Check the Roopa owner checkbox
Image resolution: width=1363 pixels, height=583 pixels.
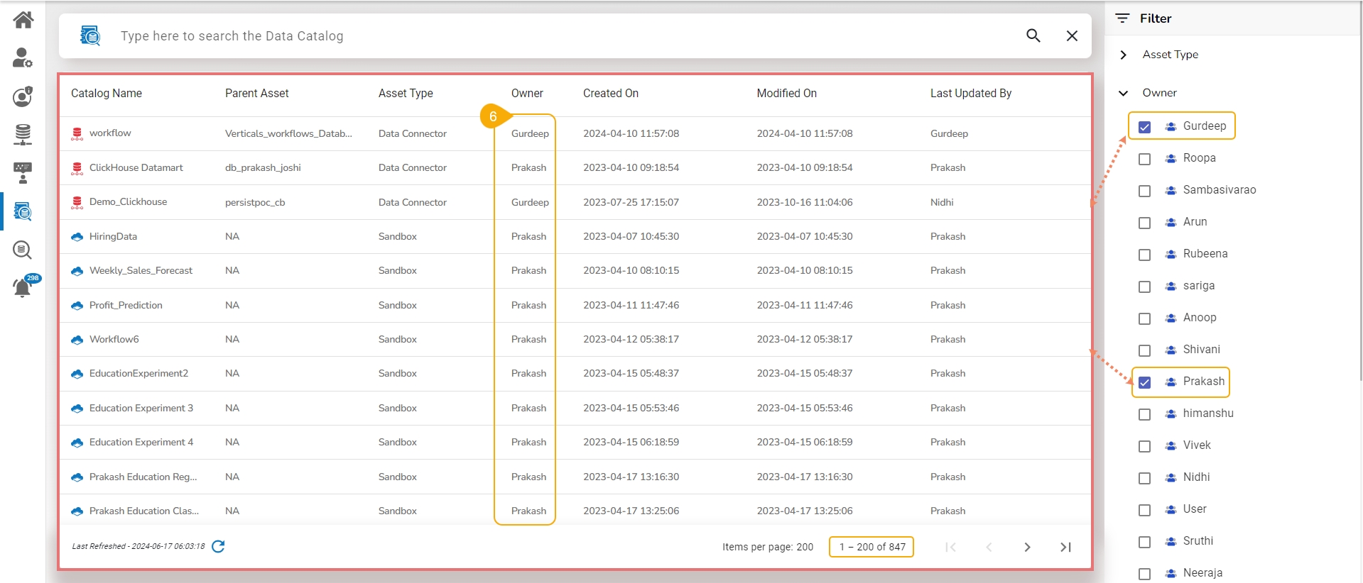point(1144,159)
